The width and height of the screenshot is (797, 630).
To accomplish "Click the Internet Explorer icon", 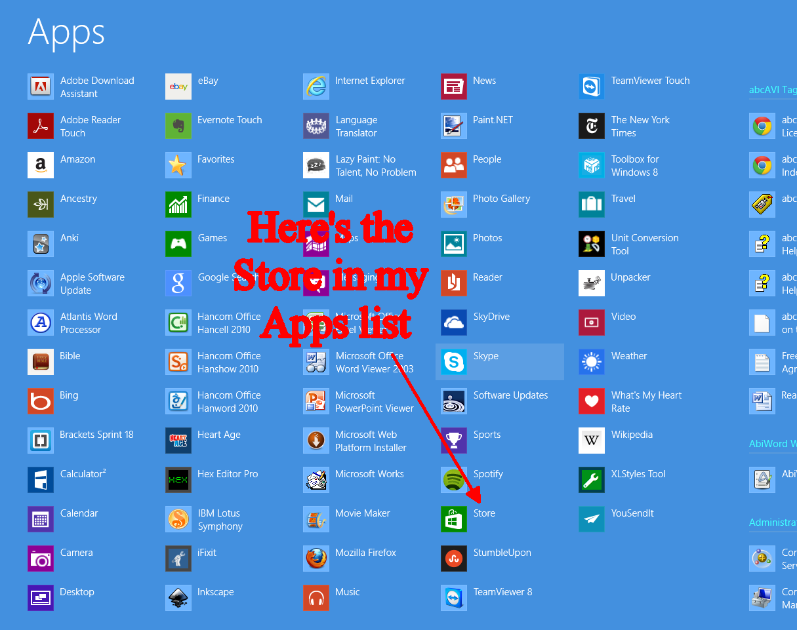I will pyautogui.click(x=316, y=87).
